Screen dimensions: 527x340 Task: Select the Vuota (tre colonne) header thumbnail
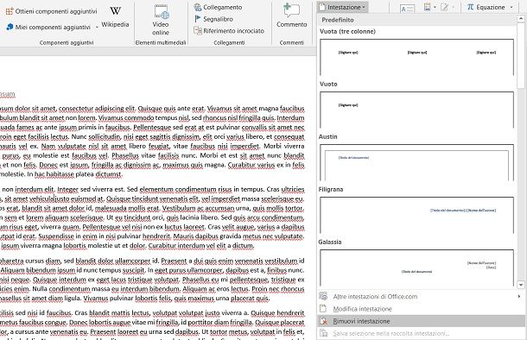(x=416, y=57)
